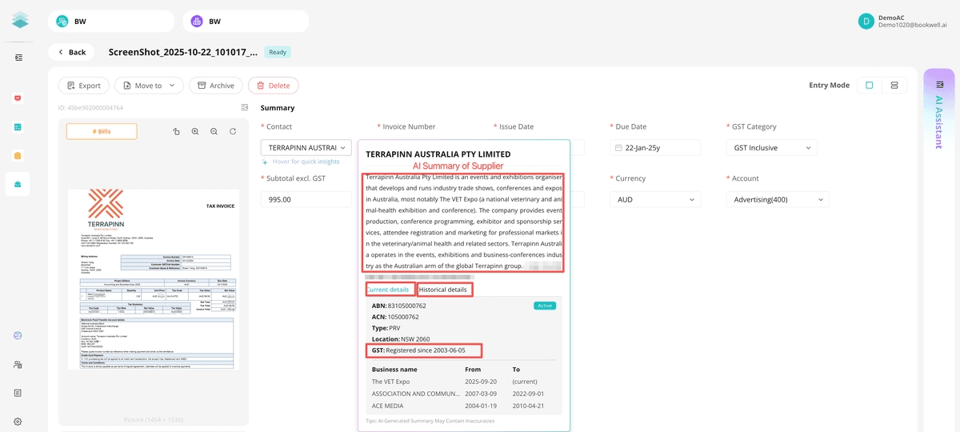The image size is (960, 432).
Task: Open the red sidebar module icon
Action: [x=18, y=98]
